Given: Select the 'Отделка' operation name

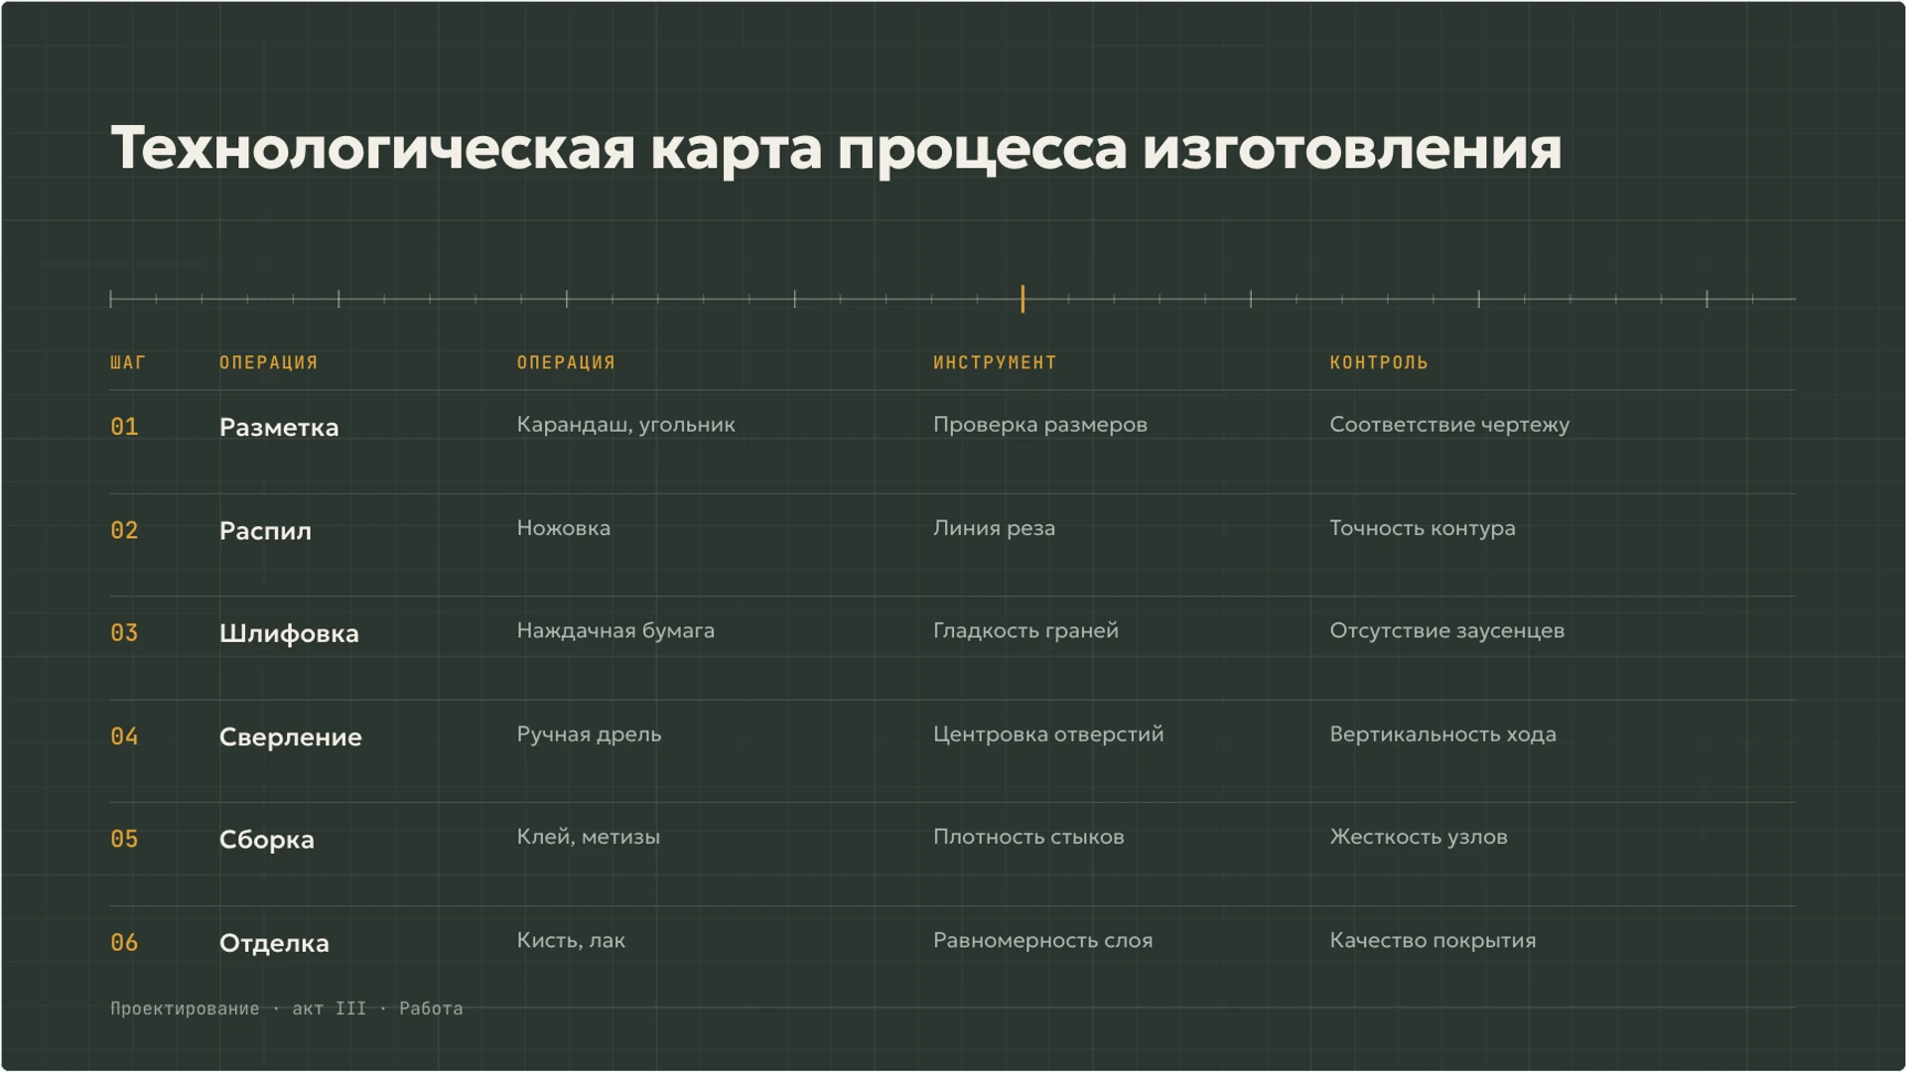Looking at the screenshot, I should (274, 943).
